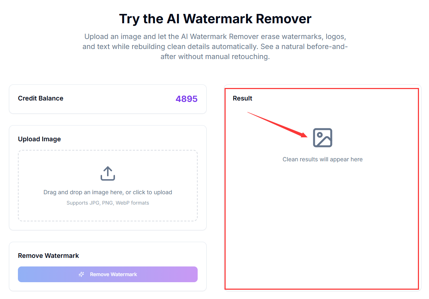Select the Upload Image section title
This screenshot has width=429, height=299.
pos(39,139)
